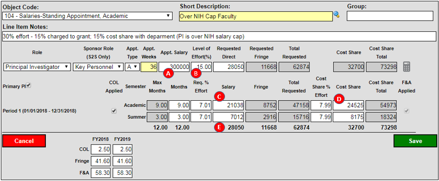The height and width of the screenshot is (181, 439).
Task: Open the Object Code dropdown
Action: 87,16
